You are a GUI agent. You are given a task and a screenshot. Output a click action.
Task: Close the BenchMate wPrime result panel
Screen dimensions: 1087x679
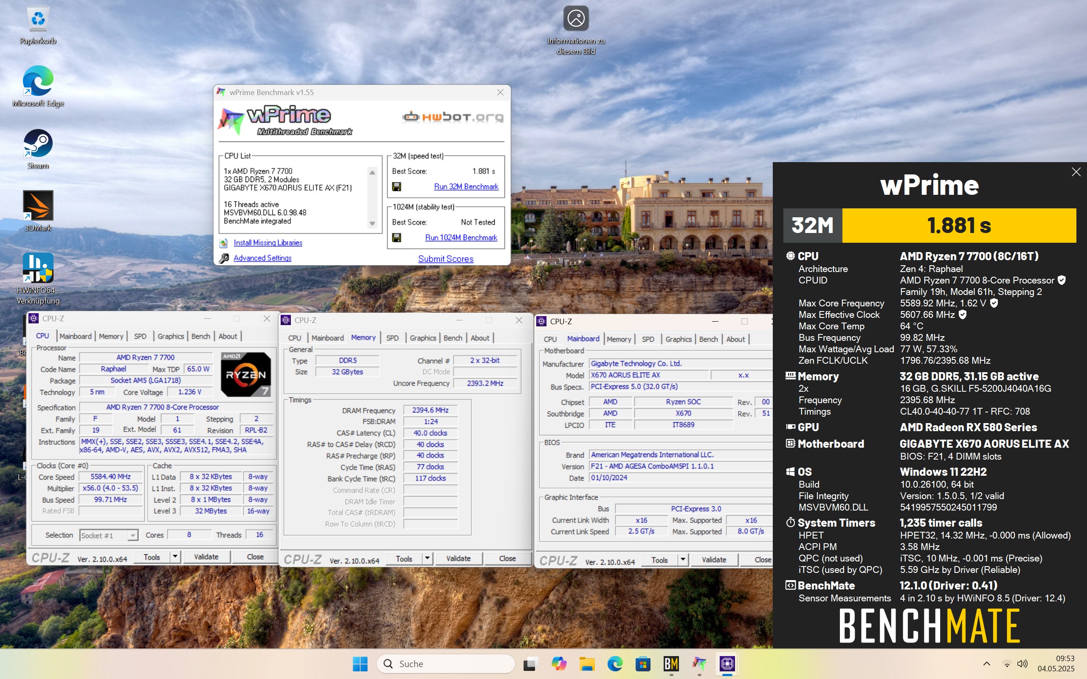pyautogui.click(x=1076, y=172)
